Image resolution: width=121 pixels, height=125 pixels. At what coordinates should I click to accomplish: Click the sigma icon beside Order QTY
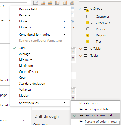92,23
